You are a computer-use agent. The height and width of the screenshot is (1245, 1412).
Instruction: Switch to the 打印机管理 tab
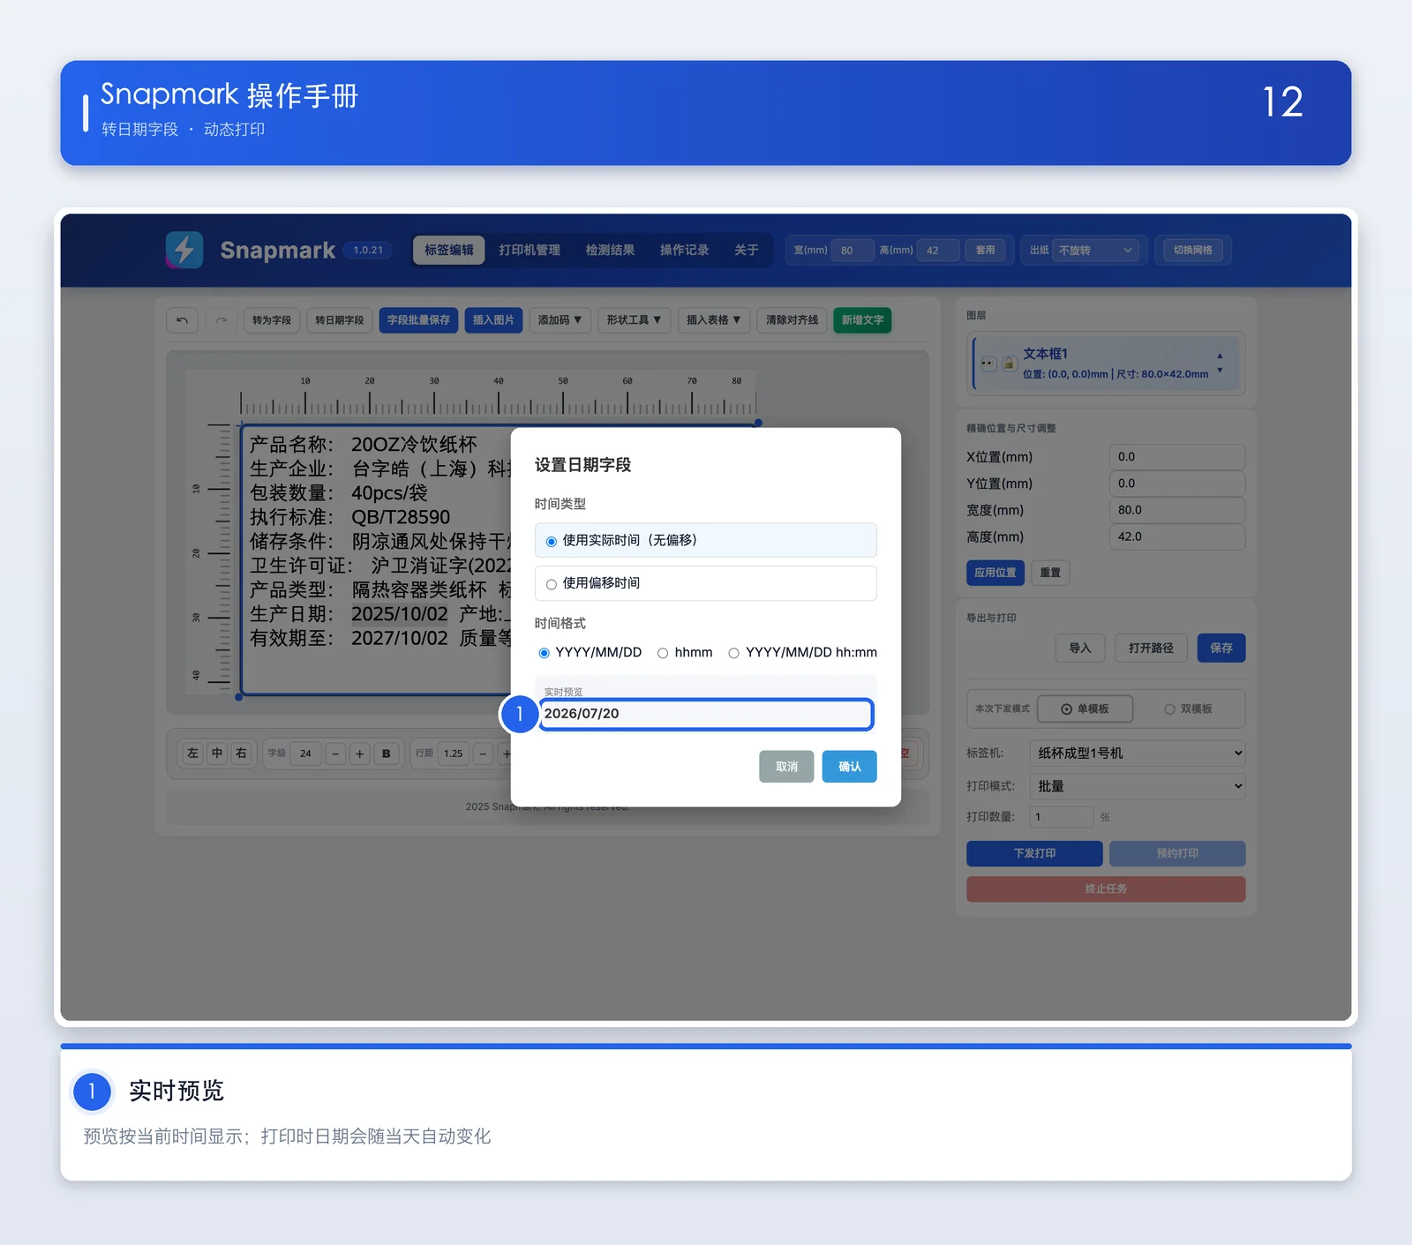pyautogui.click(x=529, y=250)
